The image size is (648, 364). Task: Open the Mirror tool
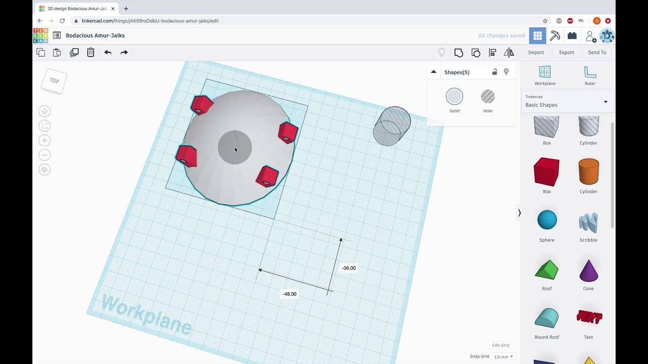pos(509,53)
